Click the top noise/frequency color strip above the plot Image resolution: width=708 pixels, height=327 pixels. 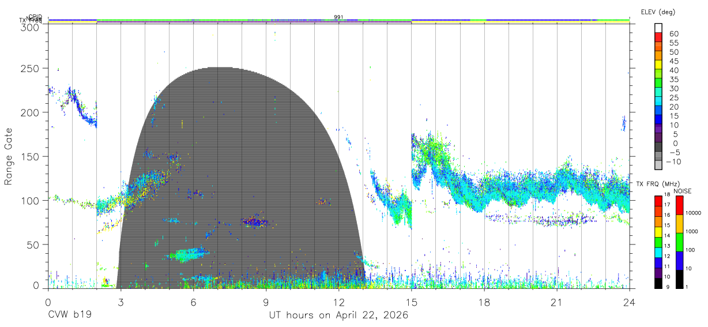[338, 21]
